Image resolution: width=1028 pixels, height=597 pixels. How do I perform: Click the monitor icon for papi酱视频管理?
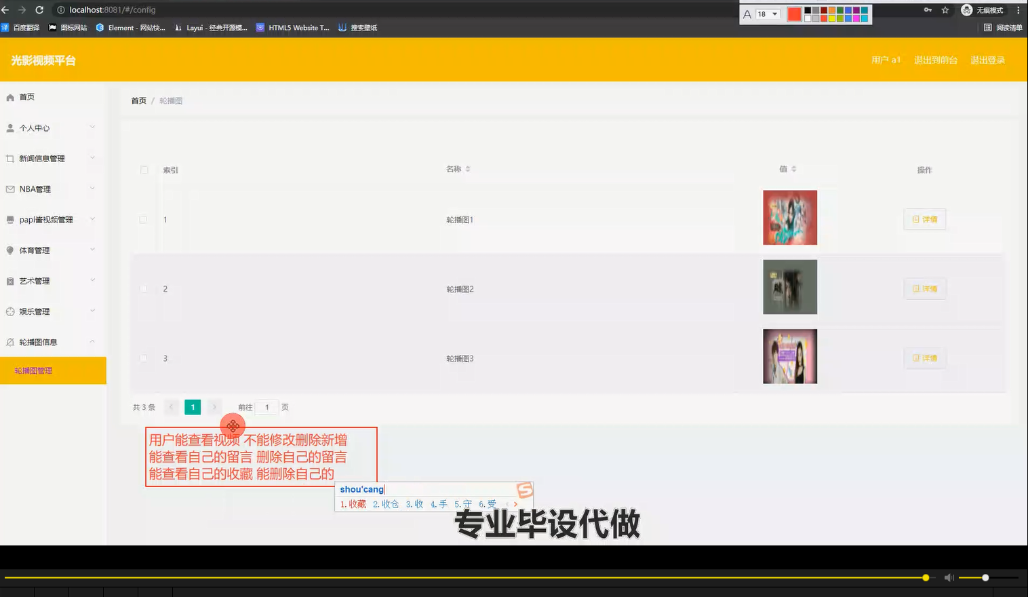coord(9,219)
